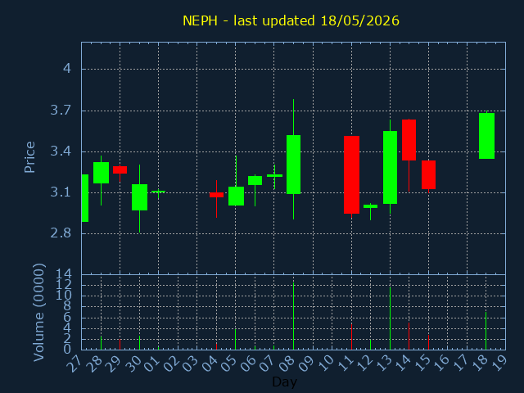Click the day label 01
This screenshot has height=393, width=524.
(151, 363)
